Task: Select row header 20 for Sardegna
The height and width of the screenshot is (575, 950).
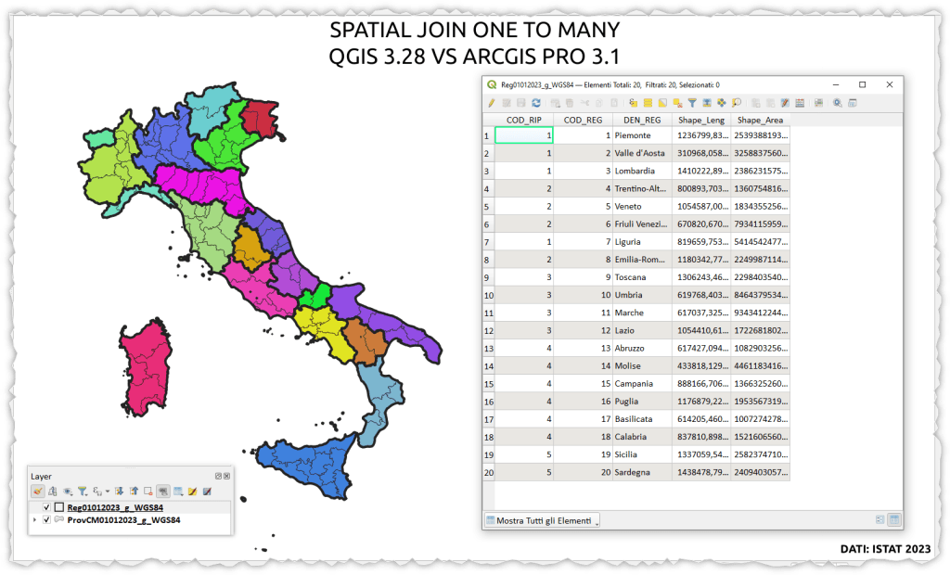Action: [x=488, y=472]
